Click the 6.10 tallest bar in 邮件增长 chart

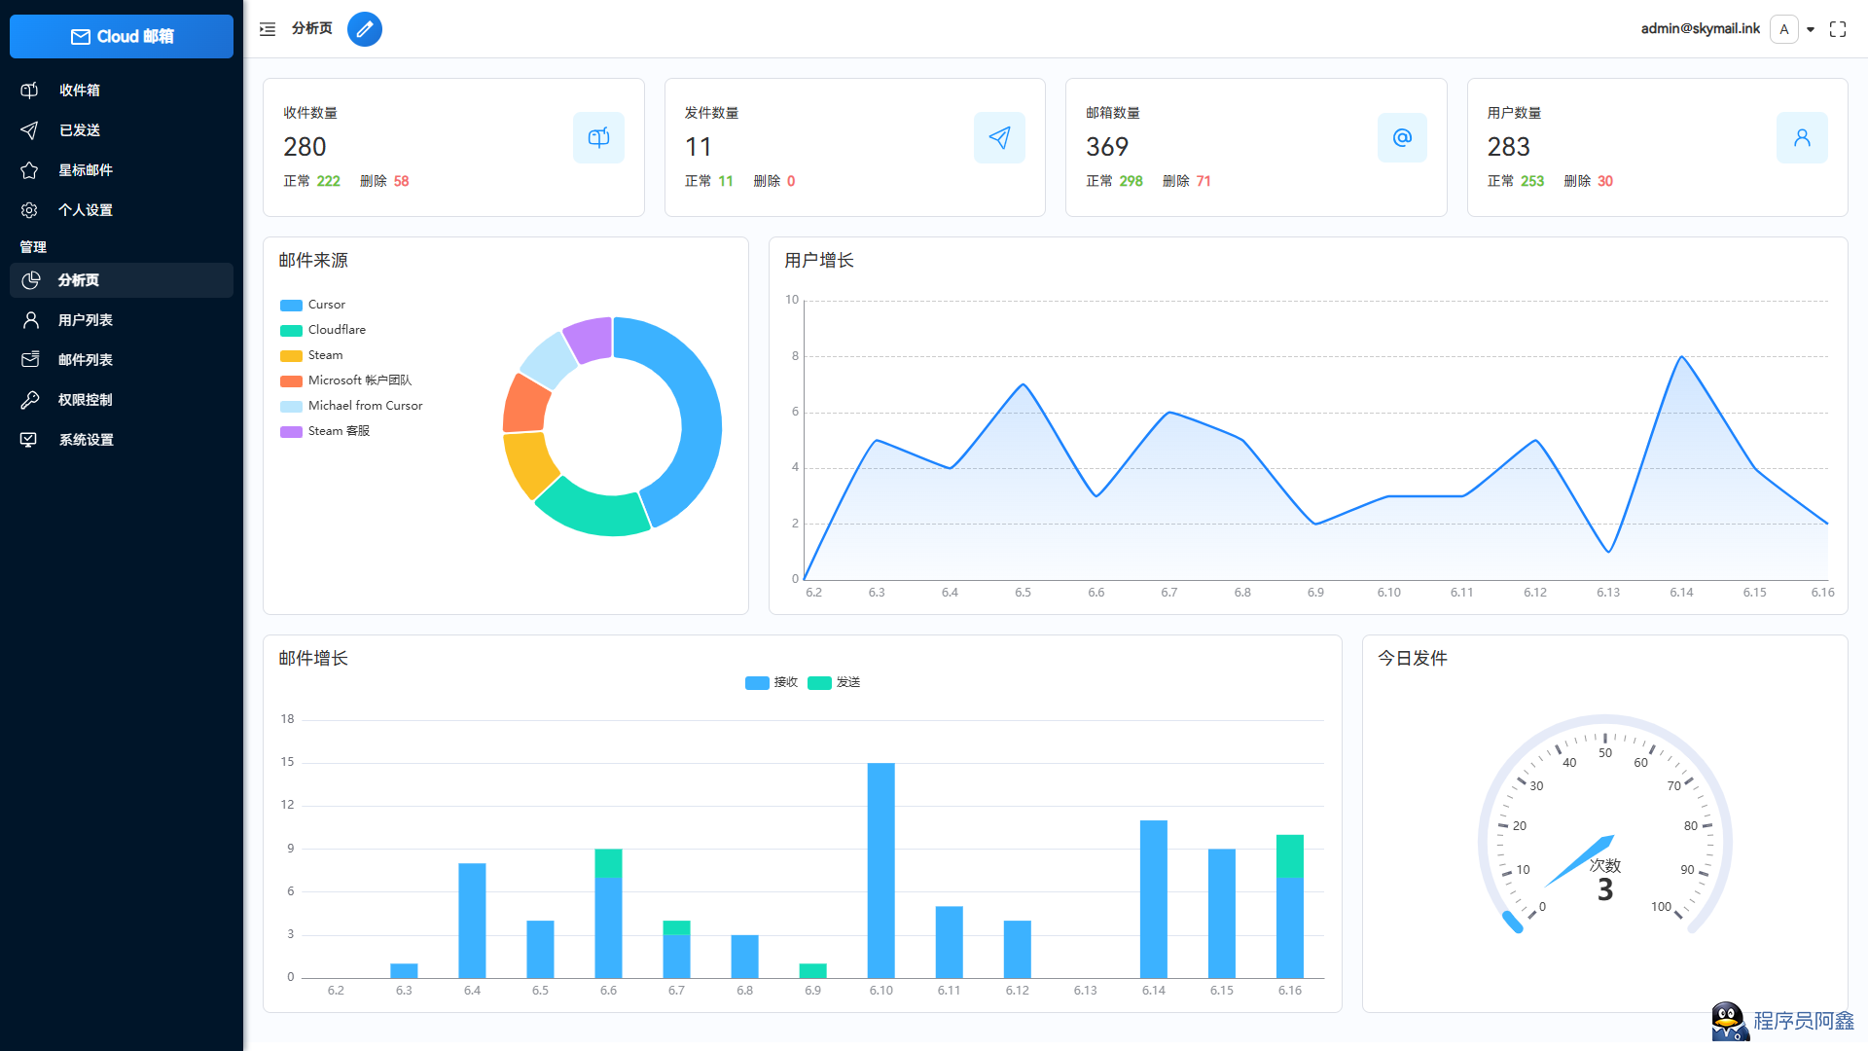pos(880,869)
